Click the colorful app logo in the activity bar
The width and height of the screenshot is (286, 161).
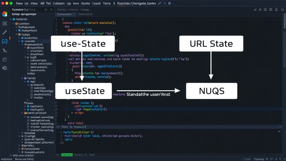point(5,14)
